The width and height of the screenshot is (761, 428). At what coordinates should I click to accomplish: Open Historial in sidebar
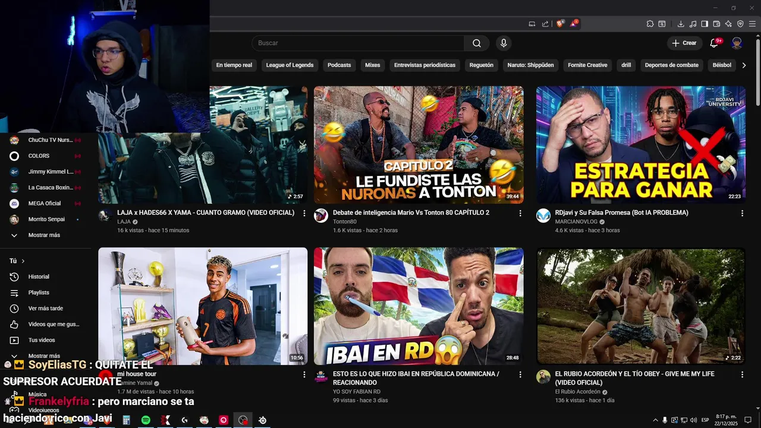[45, 276]
